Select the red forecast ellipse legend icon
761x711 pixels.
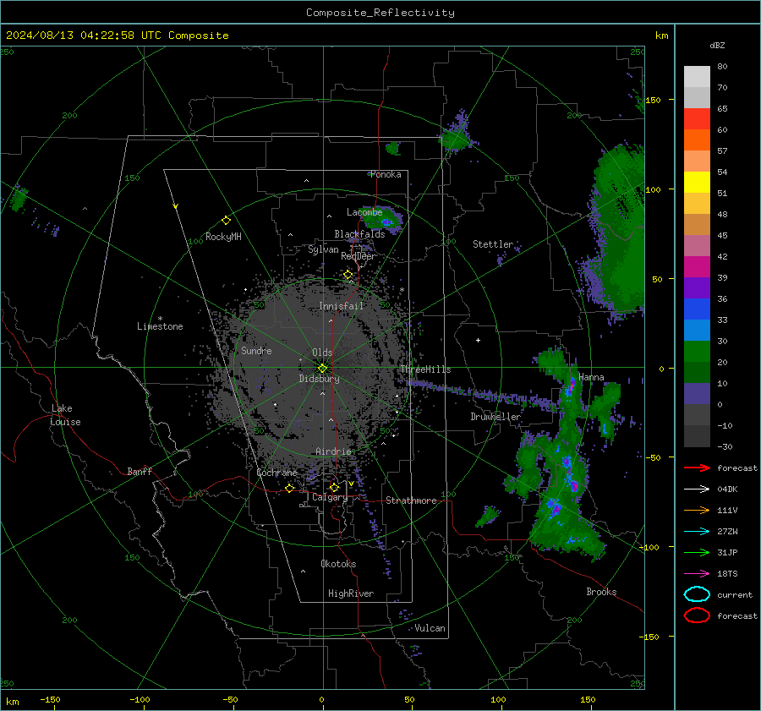point(697,615)
